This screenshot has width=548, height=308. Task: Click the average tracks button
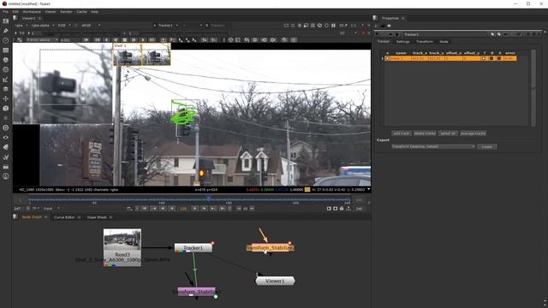(473, 133)
